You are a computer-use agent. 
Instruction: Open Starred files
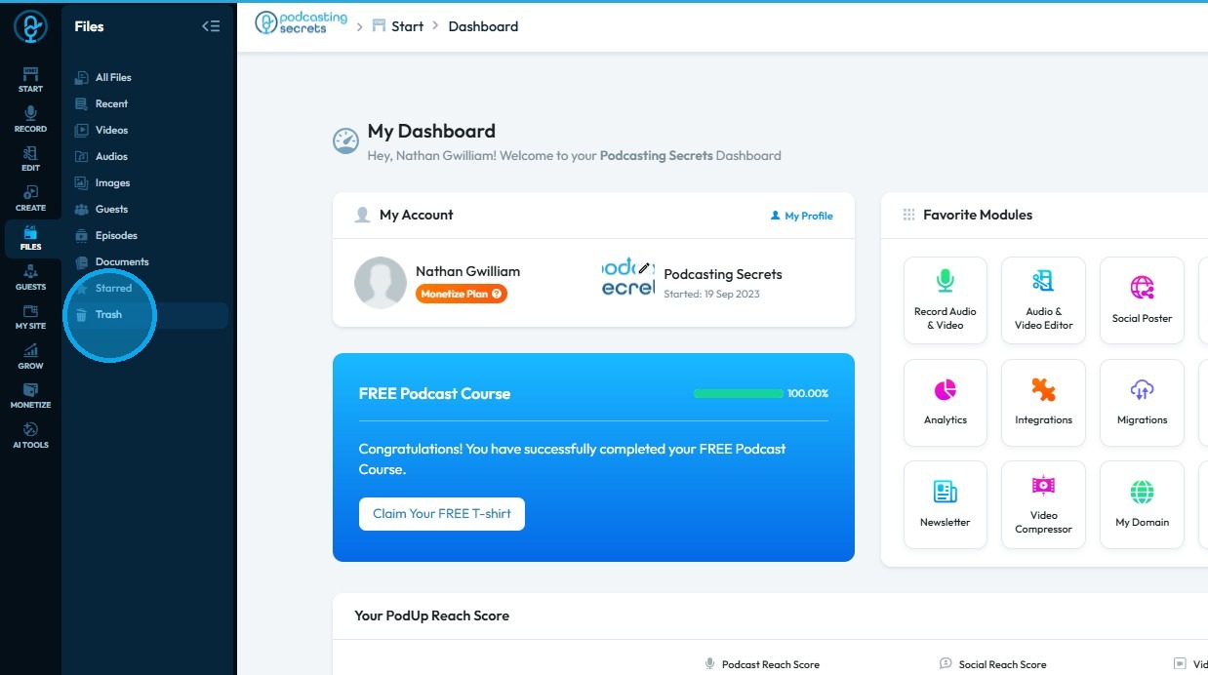113,288
